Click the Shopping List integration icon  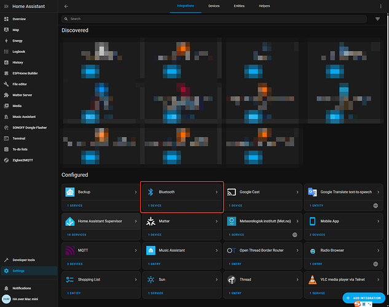click(69, 279)
